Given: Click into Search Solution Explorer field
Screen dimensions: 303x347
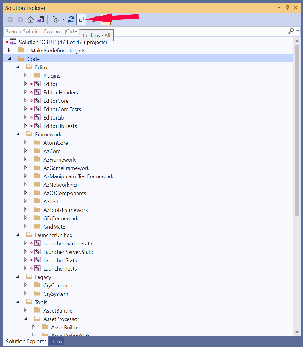Looking at the screenshot, I should point(146,31).
